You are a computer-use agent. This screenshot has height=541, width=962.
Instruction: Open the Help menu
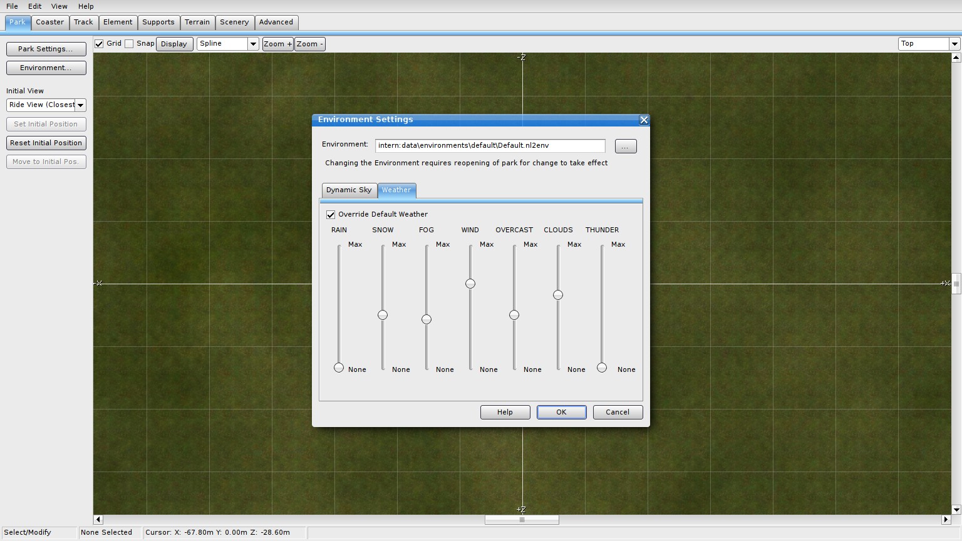click(x=86, y=6)
